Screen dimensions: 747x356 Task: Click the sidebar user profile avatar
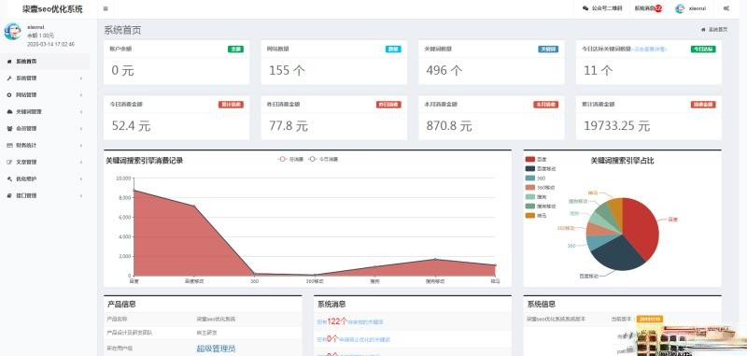coord(12,32)
